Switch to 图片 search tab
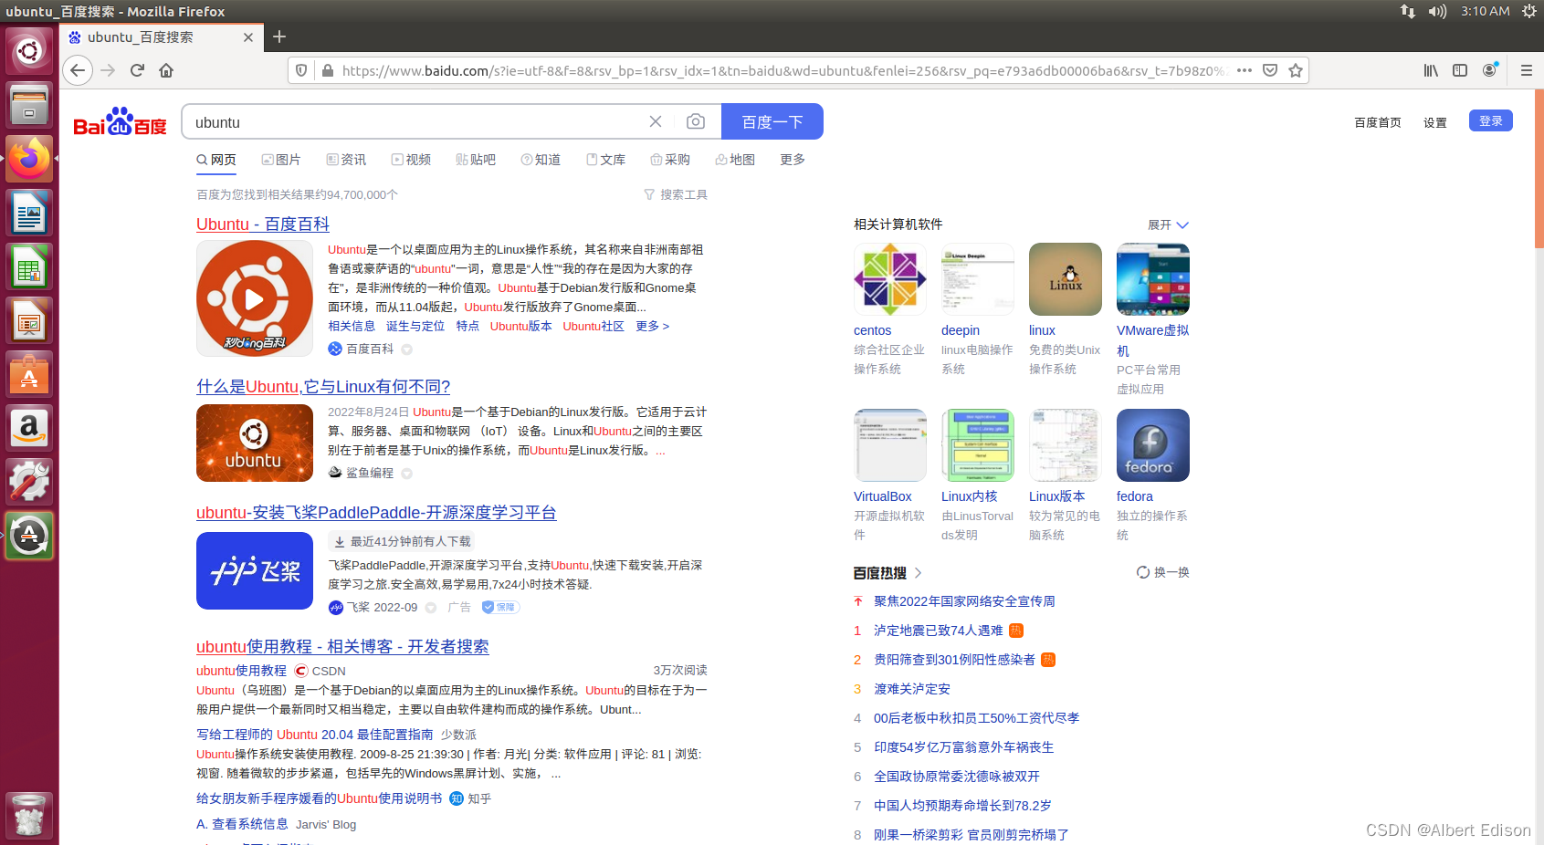 click(x=281, y=160)
